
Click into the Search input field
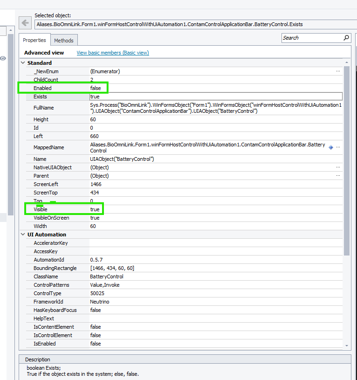tap(311, 38)
